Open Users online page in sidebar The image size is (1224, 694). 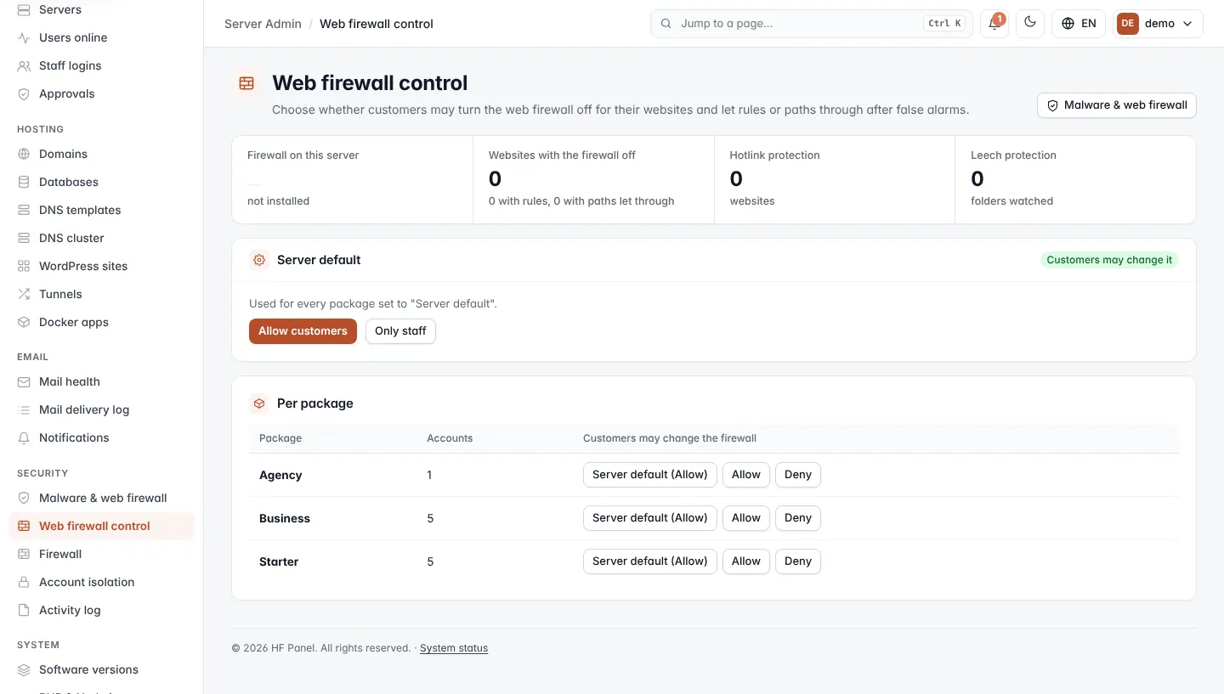click(101, 37)
